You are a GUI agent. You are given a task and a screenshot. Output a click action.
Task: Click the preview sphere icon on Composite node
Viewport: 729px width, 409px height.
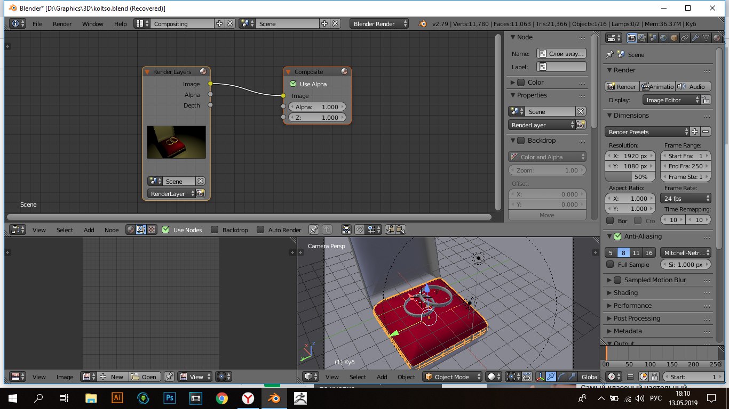[x=344, y=72]
